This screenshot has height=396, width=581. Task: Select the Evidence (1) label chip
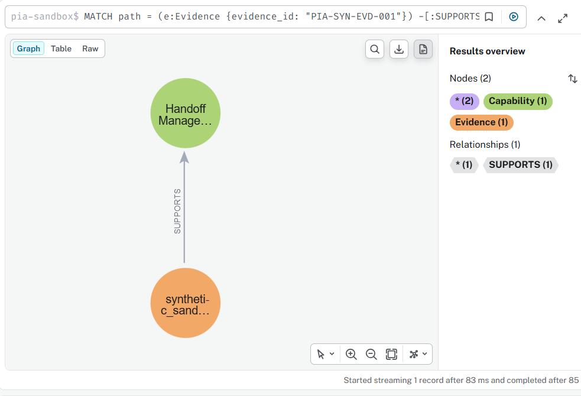click(481, 122)
